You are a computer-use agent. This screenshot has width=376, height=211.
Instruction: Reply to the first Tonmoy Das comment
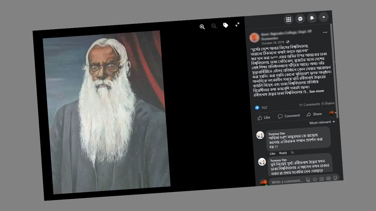click(x=283, y=153)
